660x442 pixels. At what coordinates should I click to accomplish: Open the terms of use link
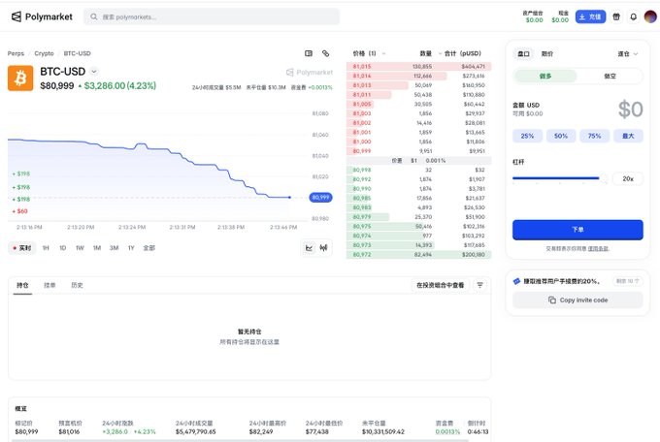[x=598, y=248]
